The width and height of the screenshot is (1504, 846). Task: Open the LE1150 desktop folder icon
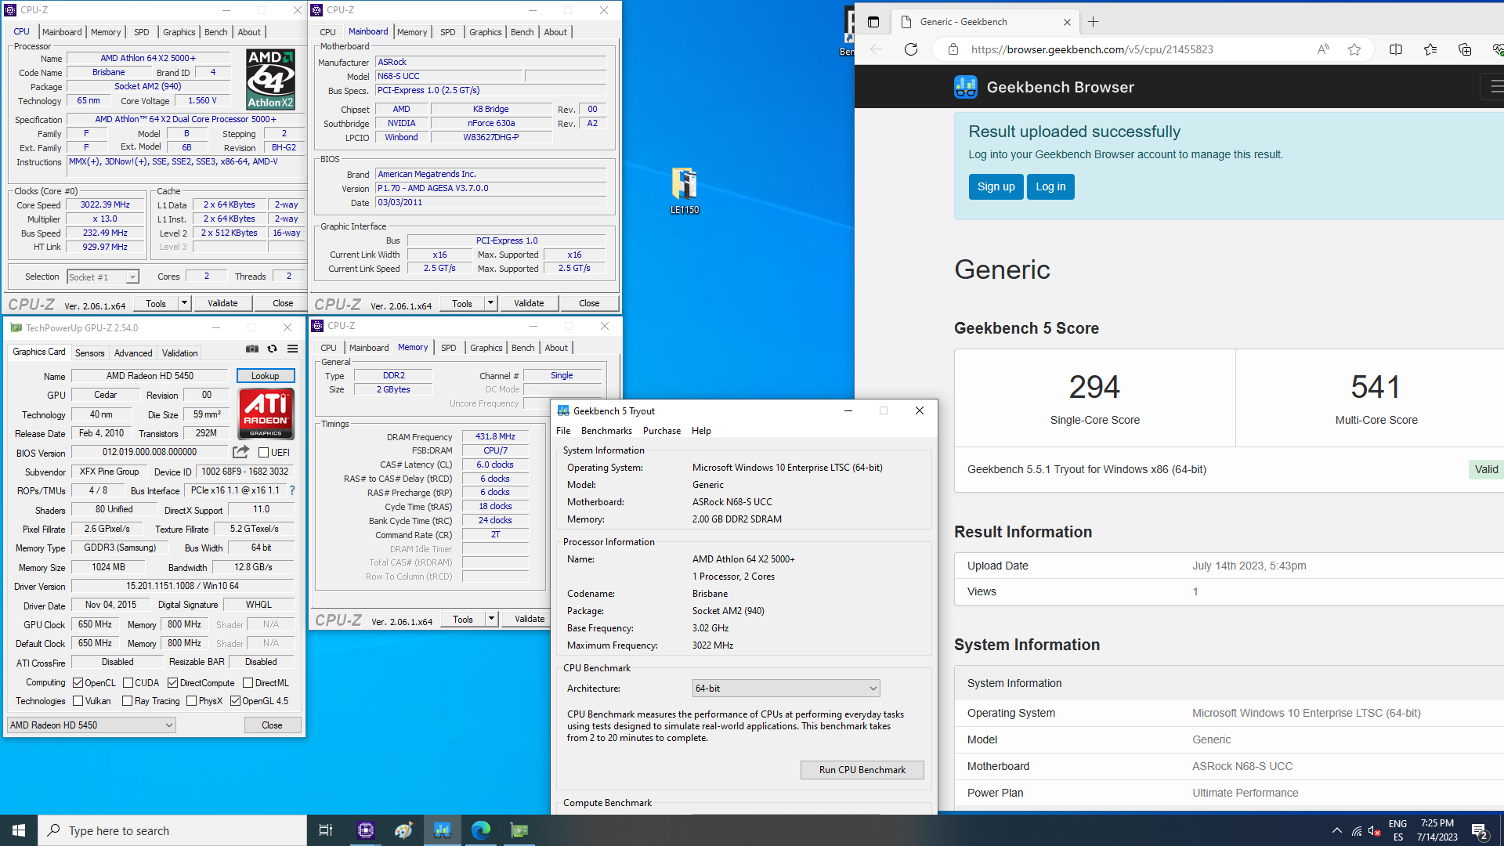(x=684, y=190)
